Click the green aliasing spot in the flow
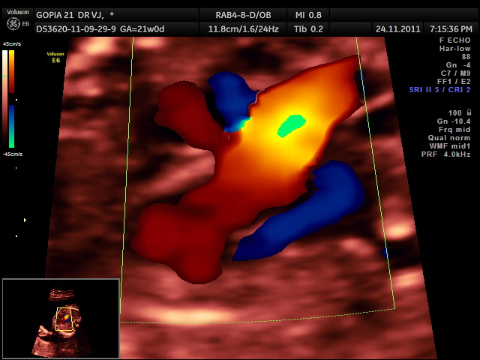480x360 pixels. point(292,124)
